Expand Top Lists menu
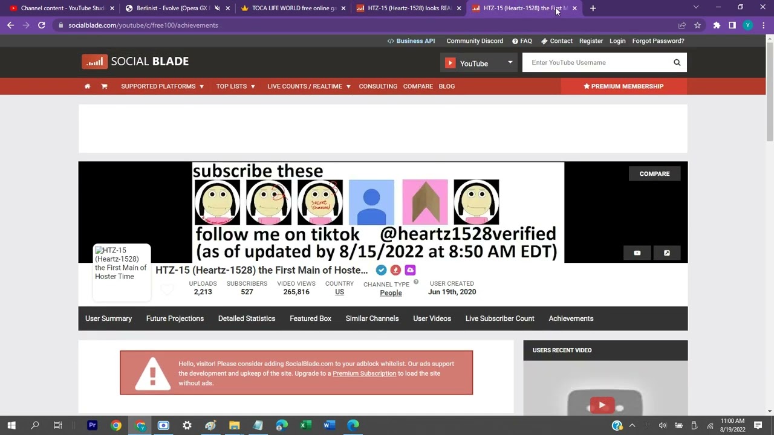This screenshot has height=435, width=774. (236, 86)
